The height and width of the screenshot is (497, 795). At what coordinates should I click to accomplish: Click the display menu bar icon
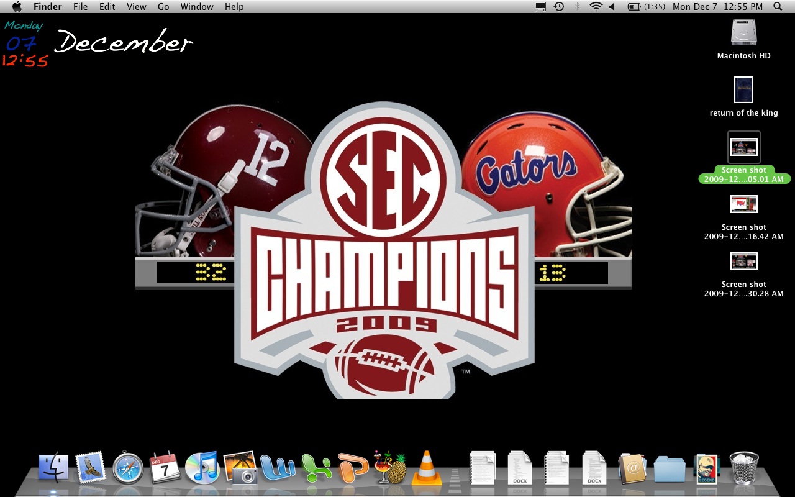pos(540,7)
